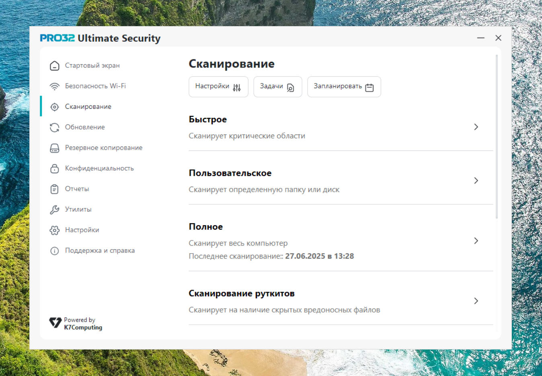This screenshot has width=542, height=376.
Task: Click the clipboard icon beside Отчеты
Action: pos(55,189)
